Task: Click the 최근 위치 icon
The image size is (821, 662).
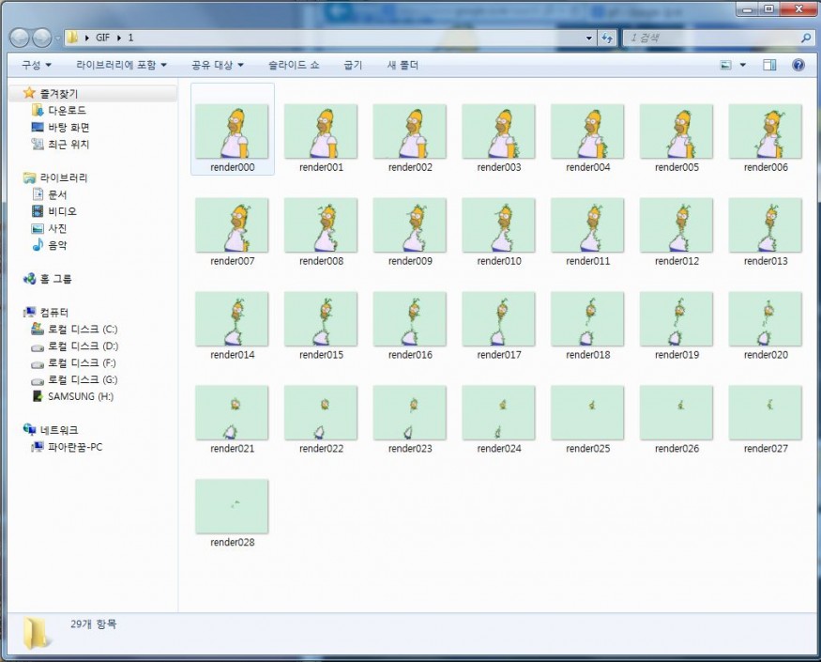Action: click(x=38, y=144)
